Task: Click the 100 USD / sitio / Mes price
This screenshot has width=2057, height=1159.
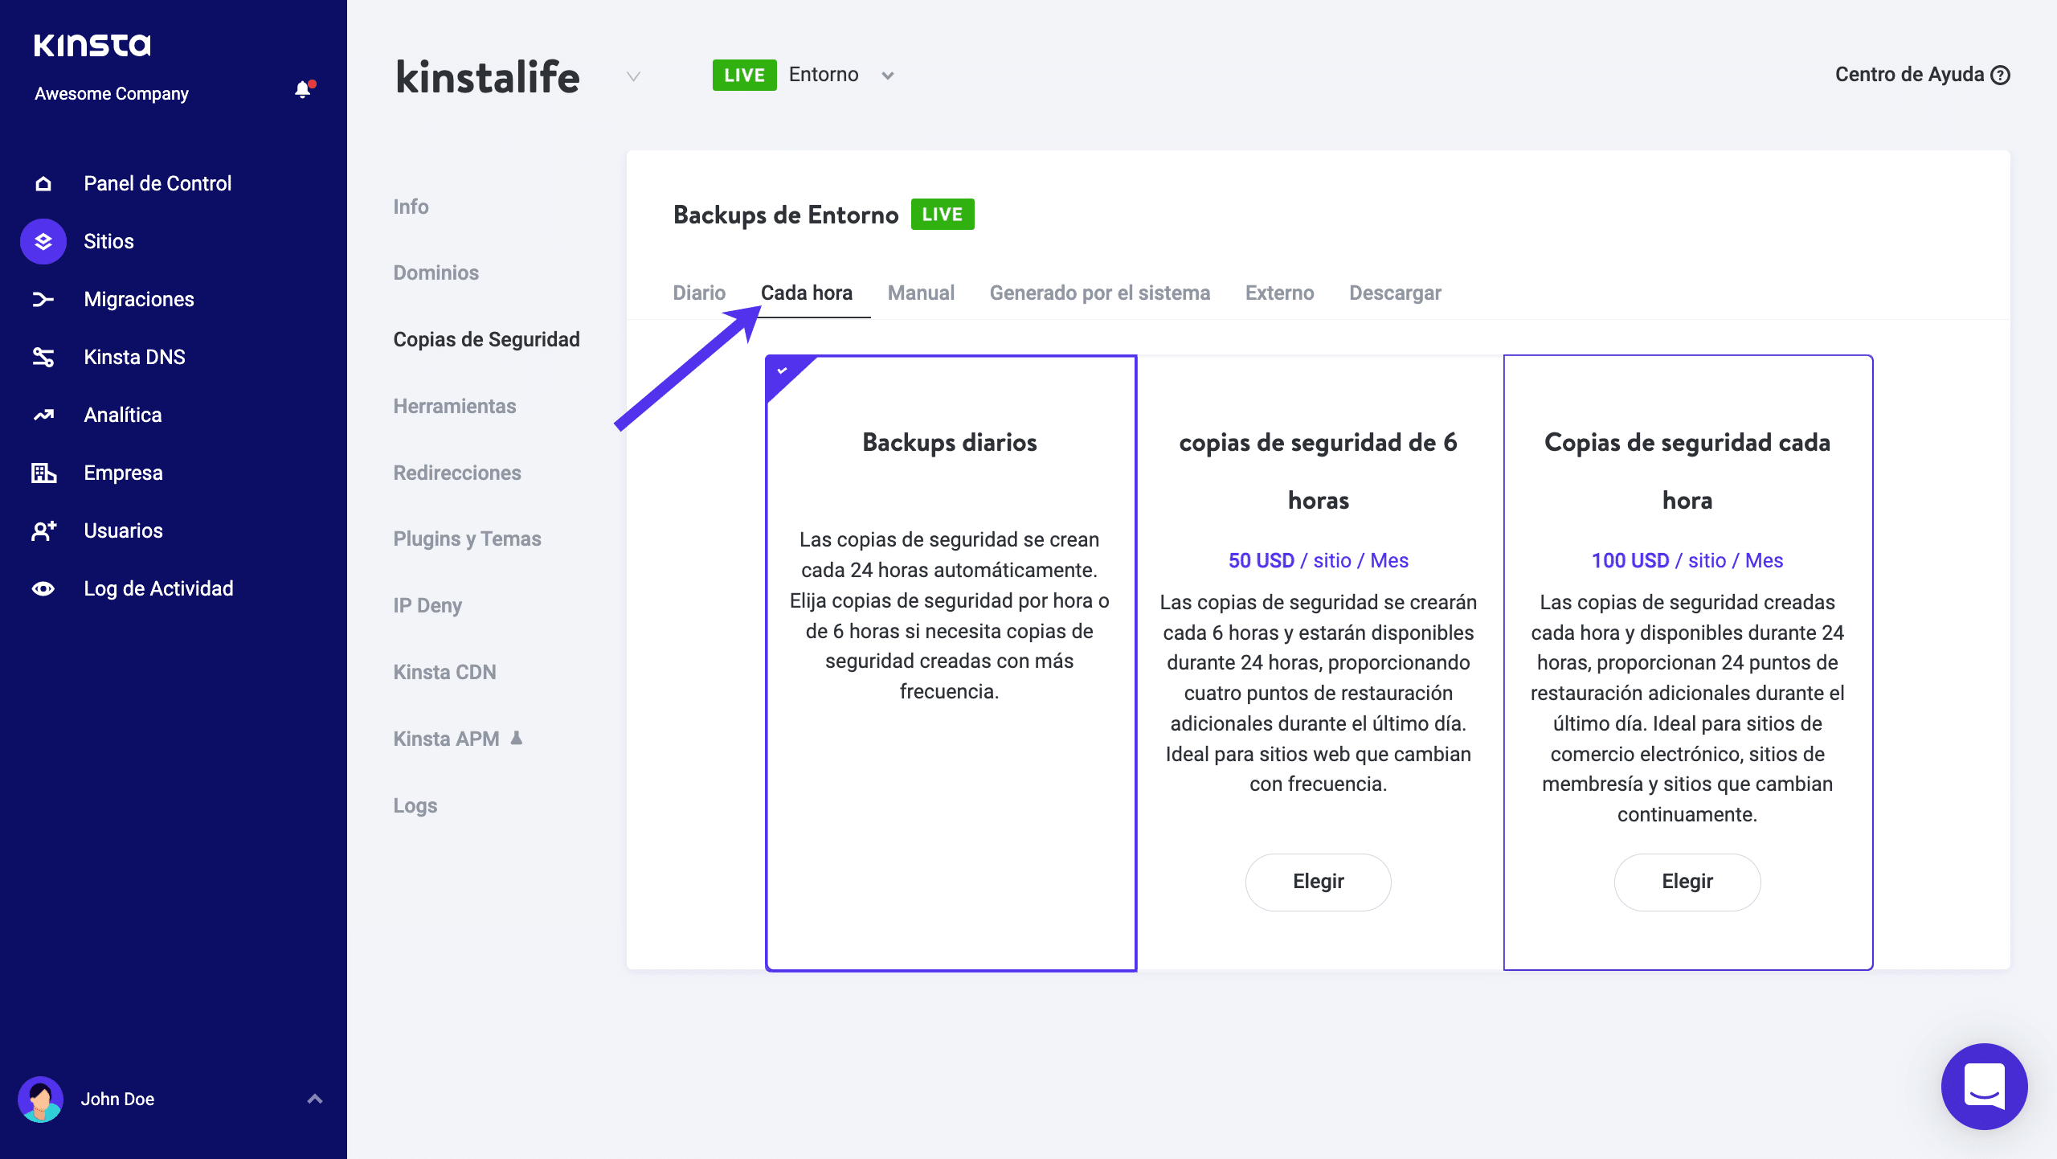Action: click(x=1687, y=560)
